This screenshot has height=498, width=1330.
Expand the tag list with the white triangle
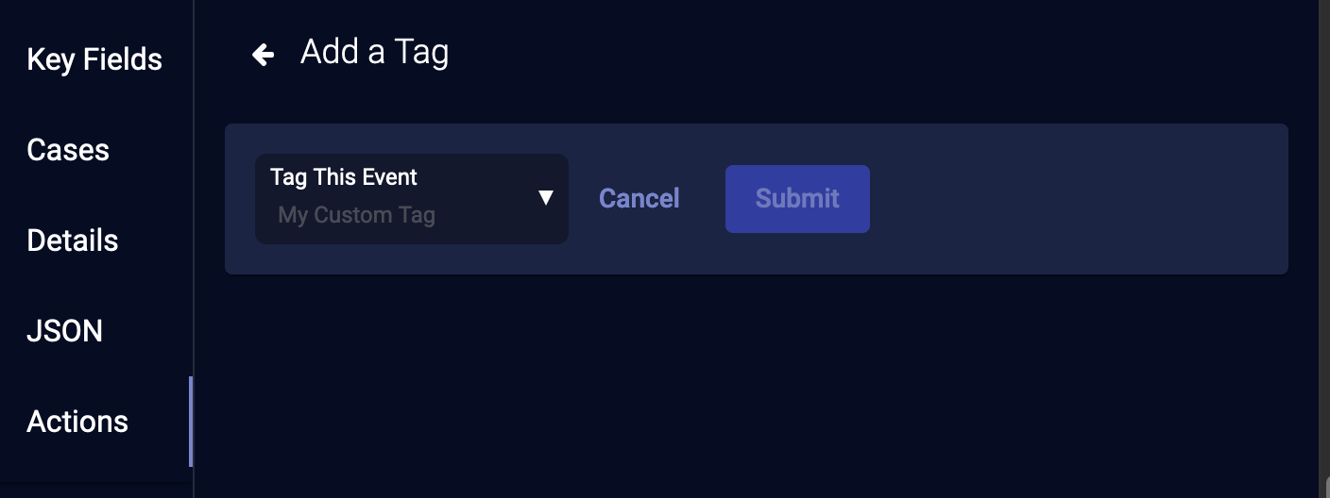coord(545,198)
